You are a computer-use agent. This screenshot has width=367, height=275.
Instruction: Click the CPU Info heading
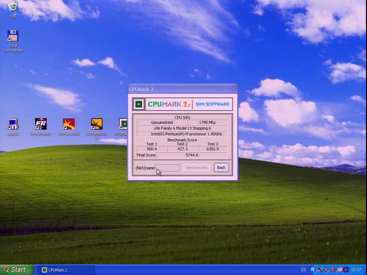click(182, 117)
